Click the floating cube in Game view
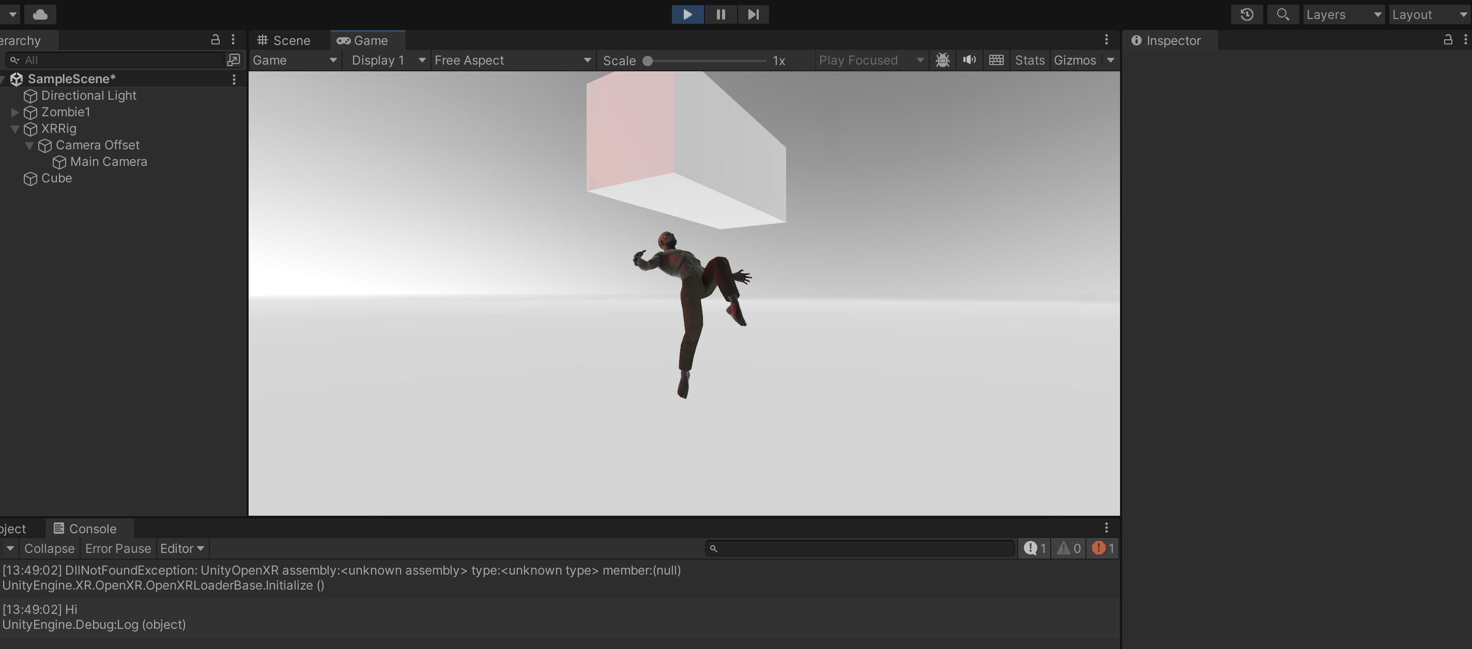This screenshot has width=1472, height=649. pyautogui.click(x=686, y=150)
